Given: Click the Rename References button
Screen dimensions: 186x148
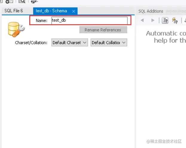Looking at the screenshot, I should pyautogui.click(x=103, y=30).
